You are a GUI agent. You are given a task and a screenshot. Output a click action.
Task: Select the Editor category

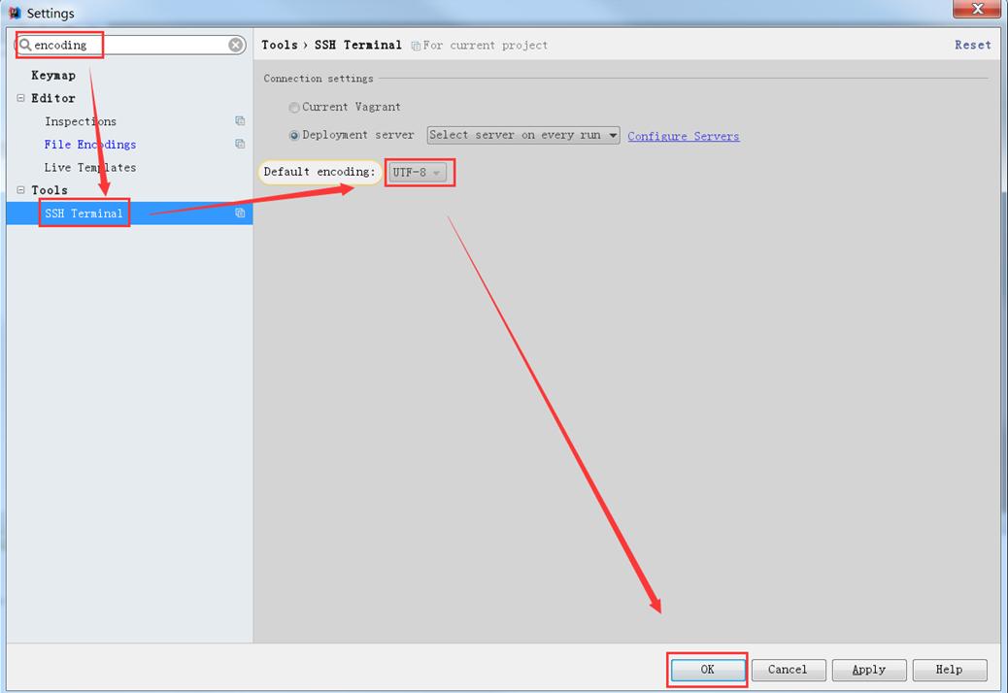pos(53,98)
